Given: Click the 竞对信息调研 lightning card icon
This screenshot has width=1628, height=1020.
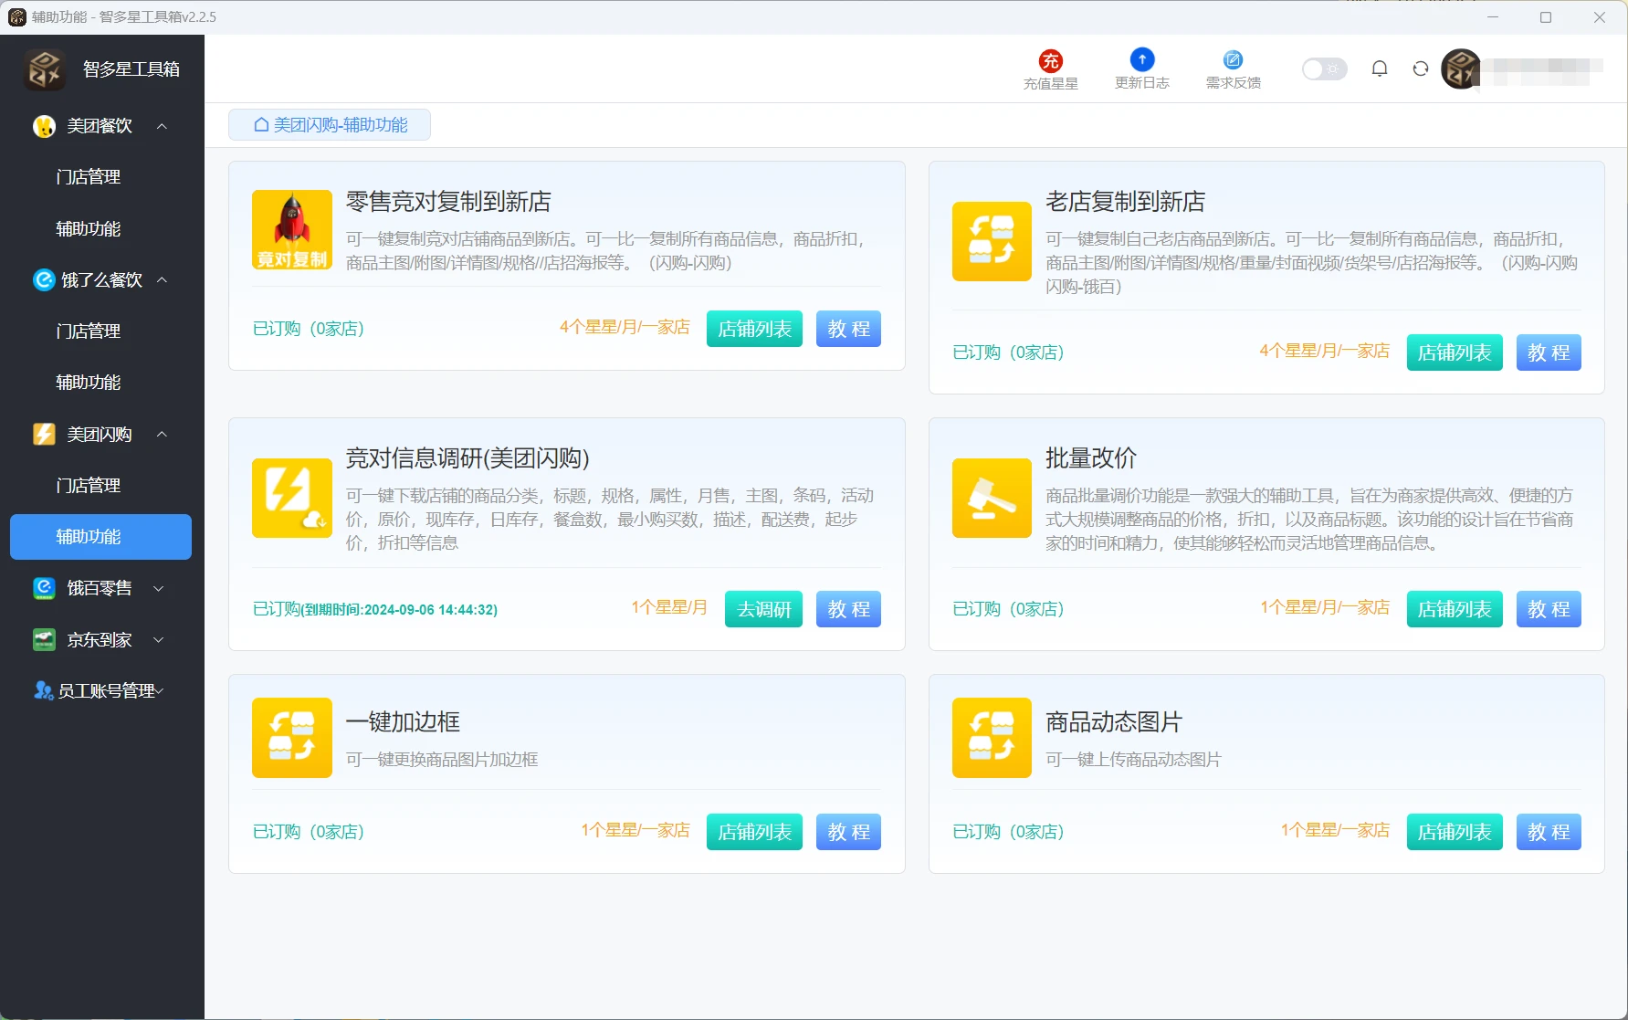Looking at the screenshot, I should (292, 498).
